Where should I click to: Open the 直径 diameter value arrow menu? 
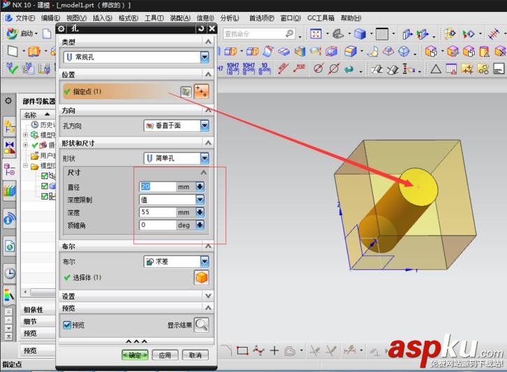[200, 186]
